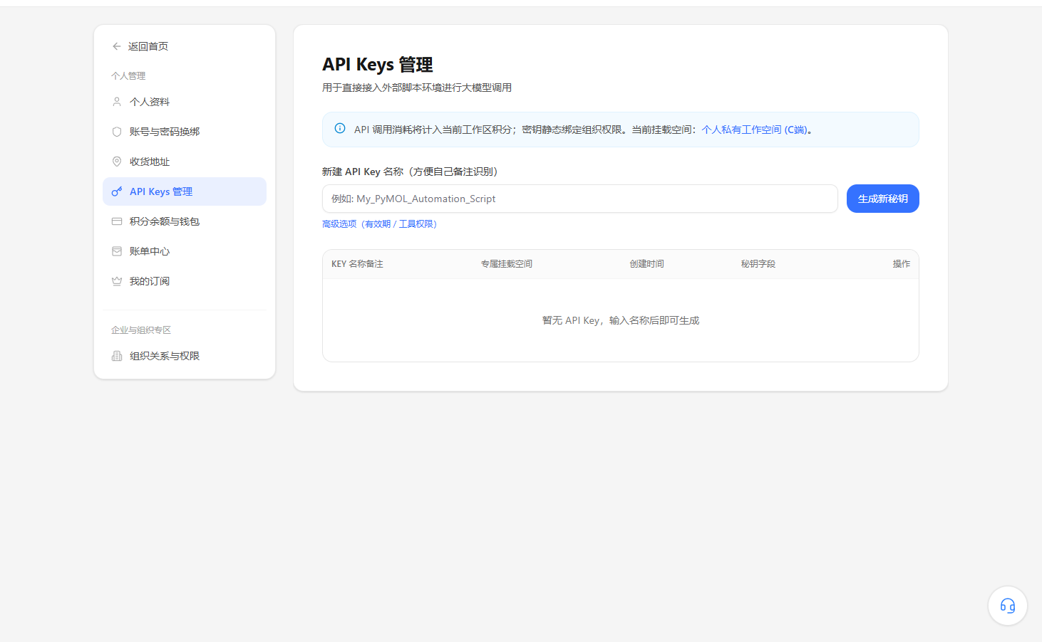
Task: Click the 生成新秘钥 button
Action: pyautogui.click(x=882, y=199)
